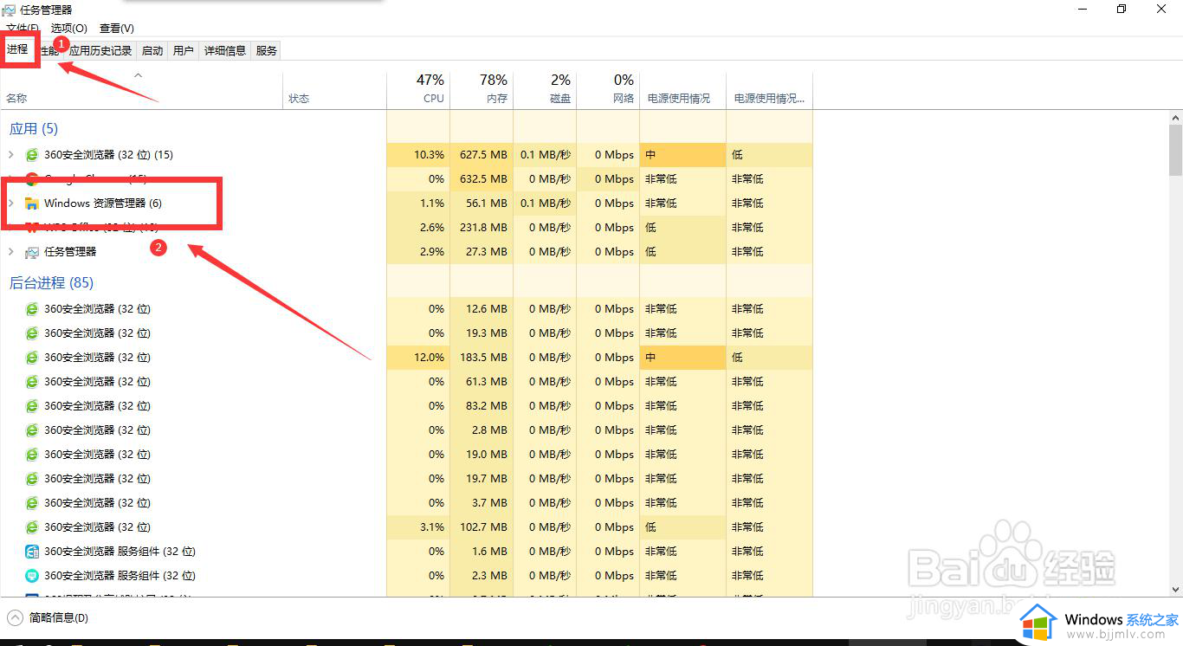
Task: Click 360安全浏览器 (32 位) (15) app icon
Action: pyautogui.click(x=32, y=155)
